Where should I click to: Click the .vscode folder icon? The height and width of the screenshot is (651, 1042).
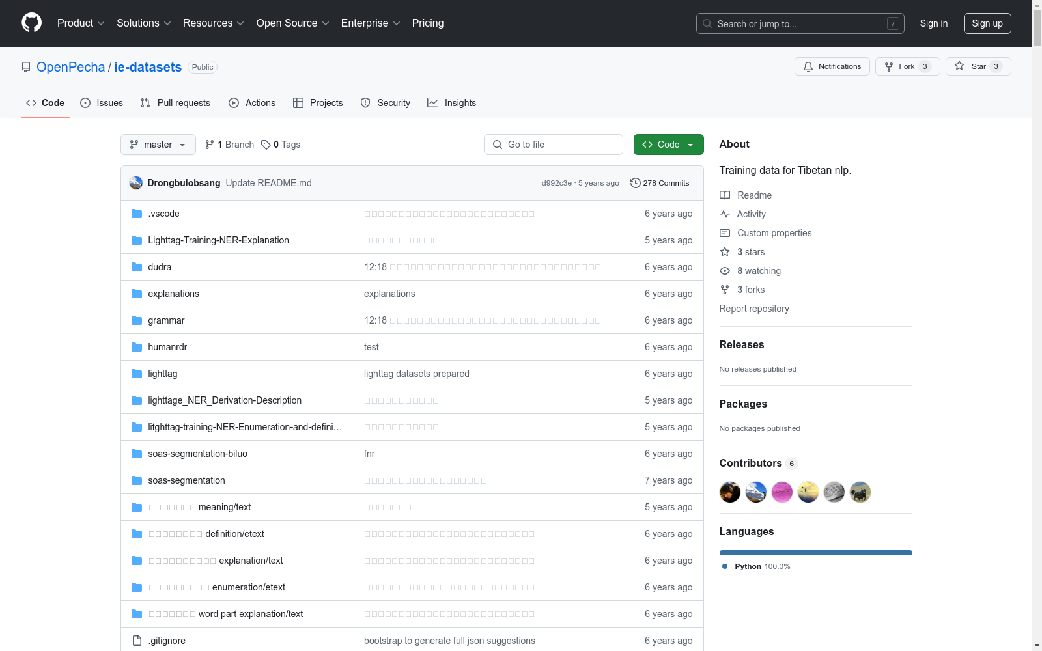coord(137,214)
